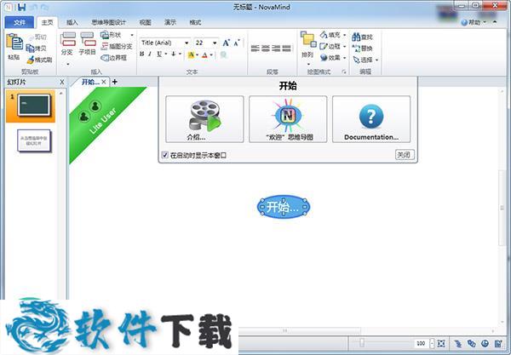Align paragraph text right
The image size is (511, 355).
coord(276,49)
